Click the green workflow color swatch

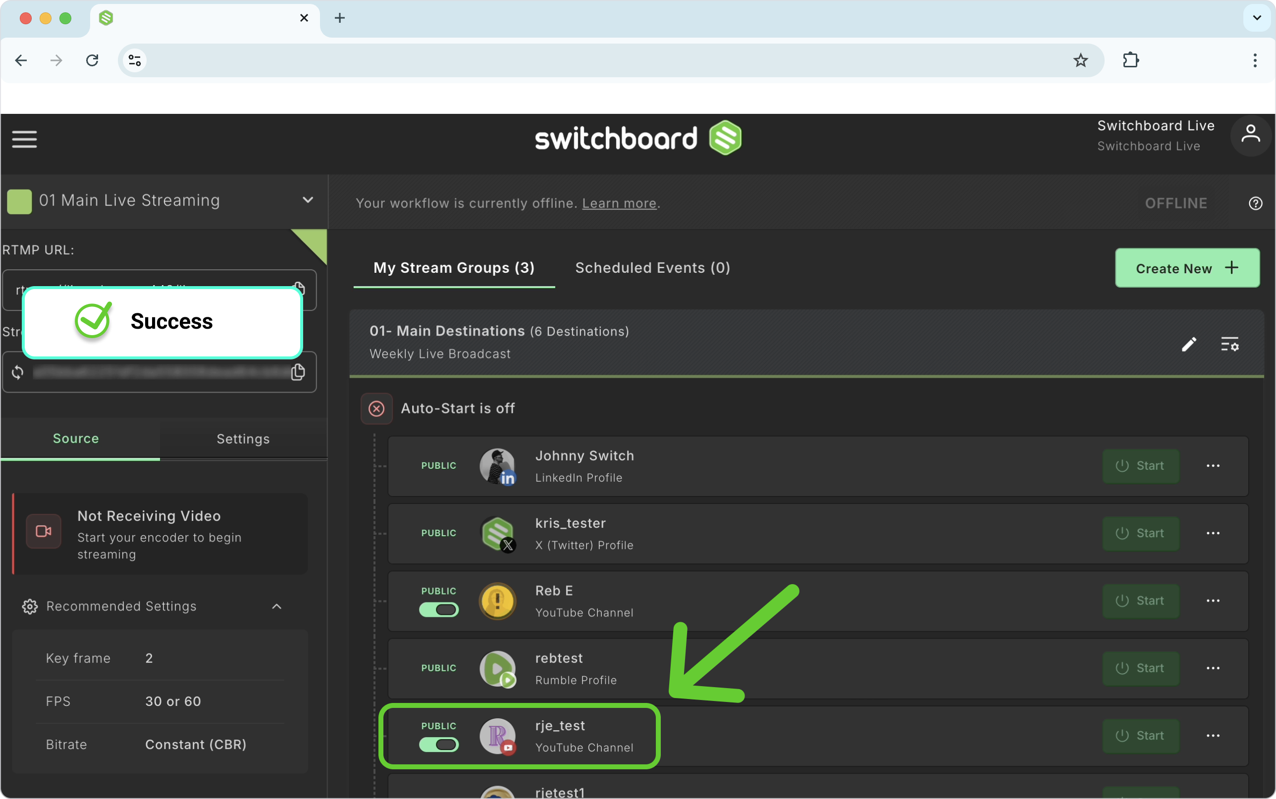pos(19,201)
